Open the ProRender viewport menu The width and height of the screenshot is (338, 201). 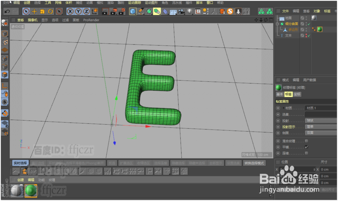pyautogui.click(x=91, y=20)
